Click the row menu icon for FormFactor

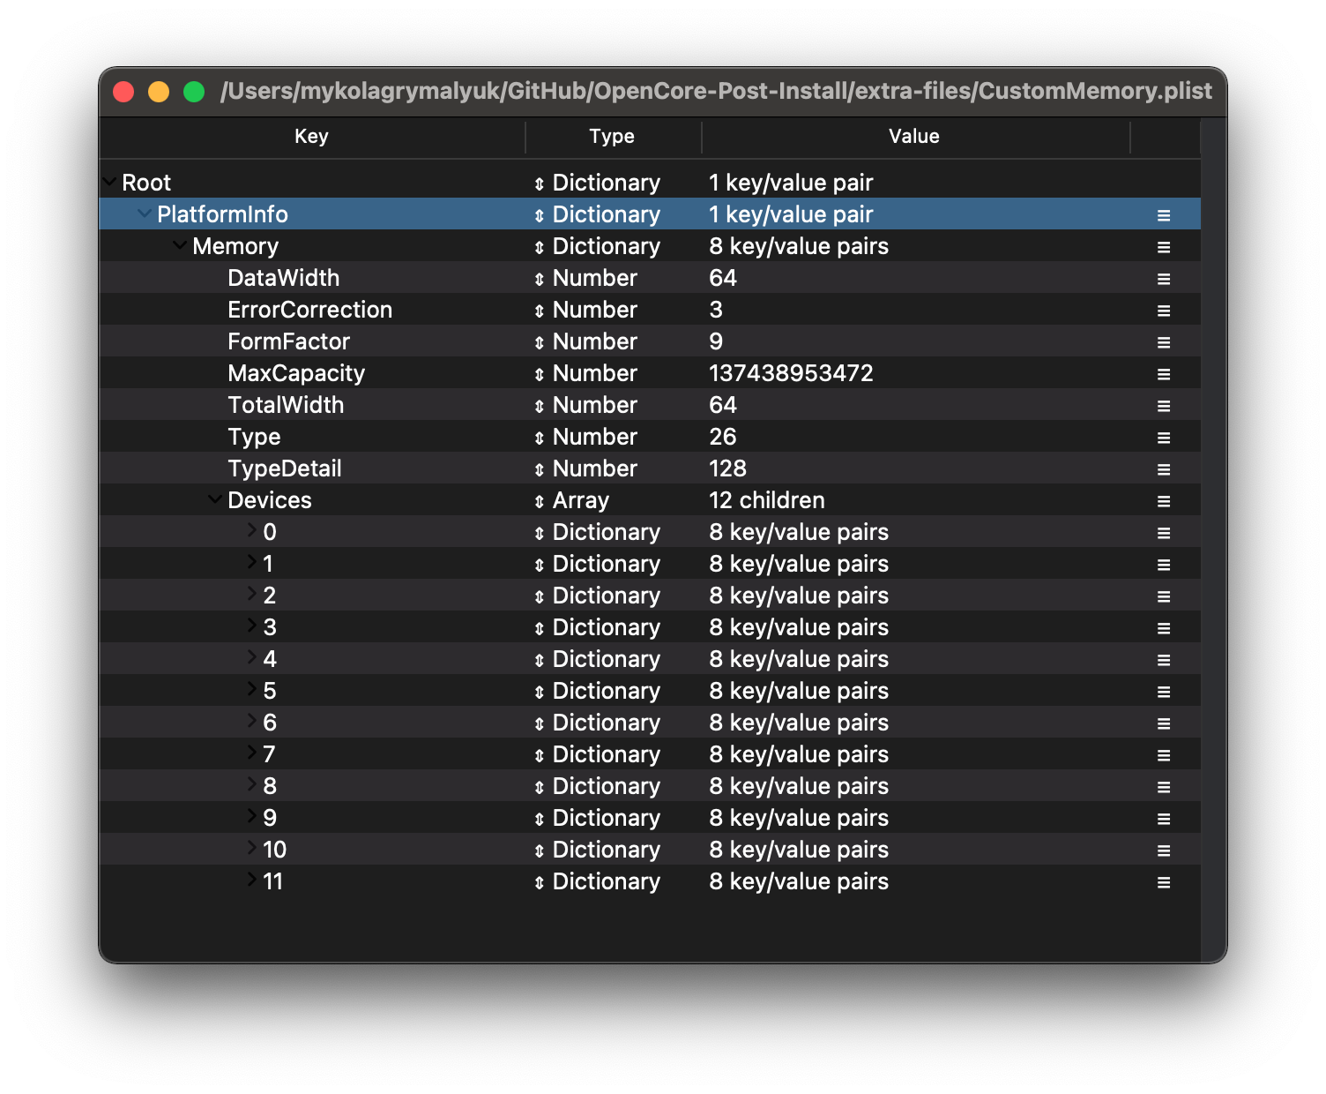[1164, 342]
